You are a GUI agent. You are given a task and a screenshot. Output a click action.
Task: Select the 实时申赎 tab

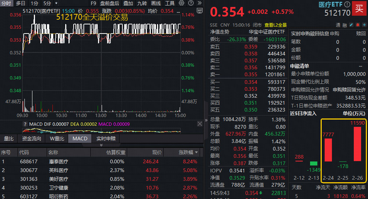[106, 138]
